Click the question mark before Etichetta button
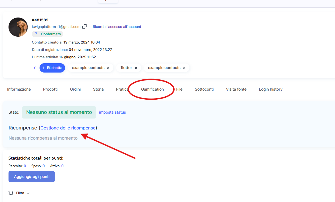Viewport: 335px width, 202px height. pos(35,68)
